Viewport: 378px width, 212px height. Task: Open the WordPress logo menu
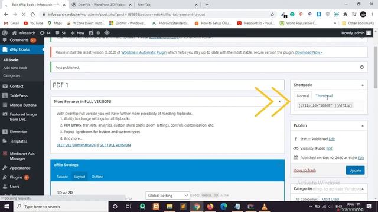pos(5,33)
